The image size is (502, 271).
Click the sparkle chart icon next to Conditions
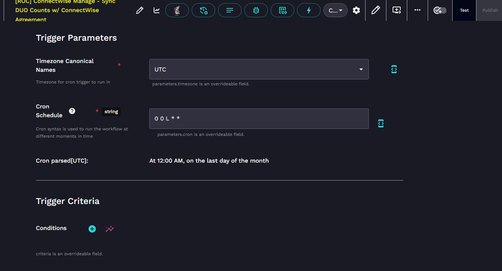tap(110, 229)
